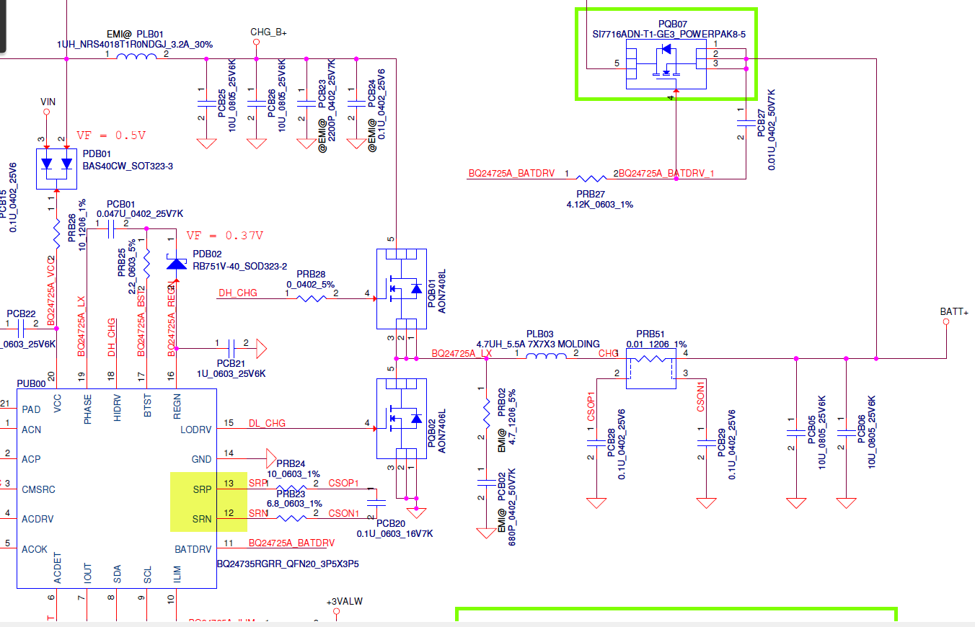Screen dimensions: 975x627
Task: Click the PRB28 resistor zigzag symbol
Action: point(312,298)
